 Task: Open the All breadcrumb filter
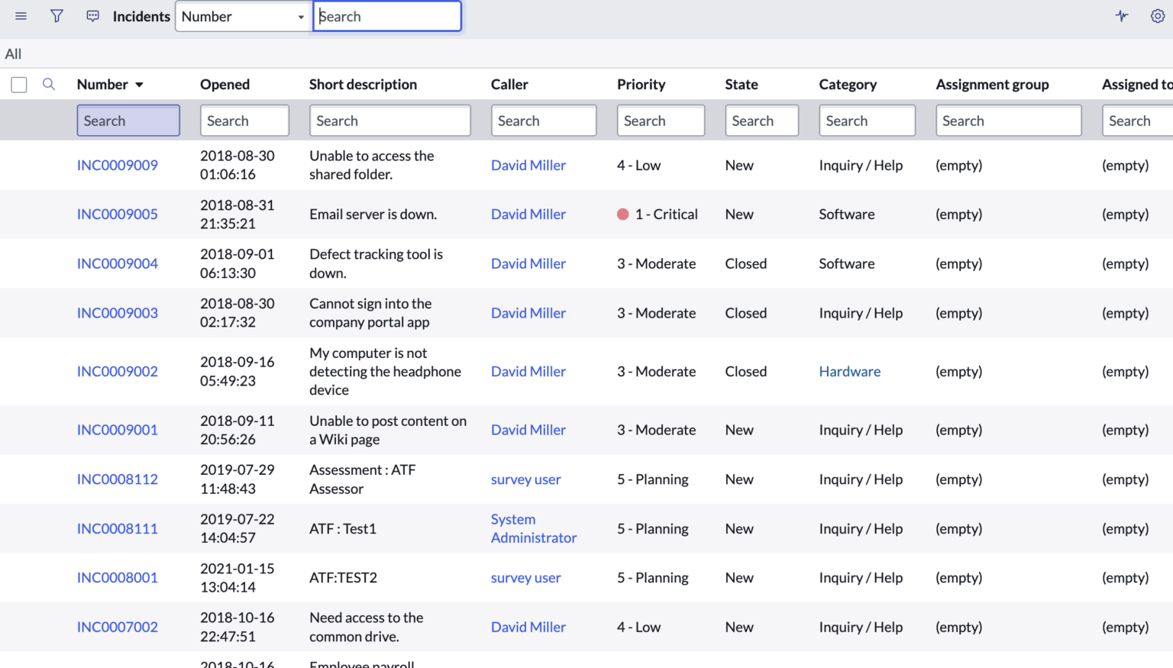[x=13, y=53]
